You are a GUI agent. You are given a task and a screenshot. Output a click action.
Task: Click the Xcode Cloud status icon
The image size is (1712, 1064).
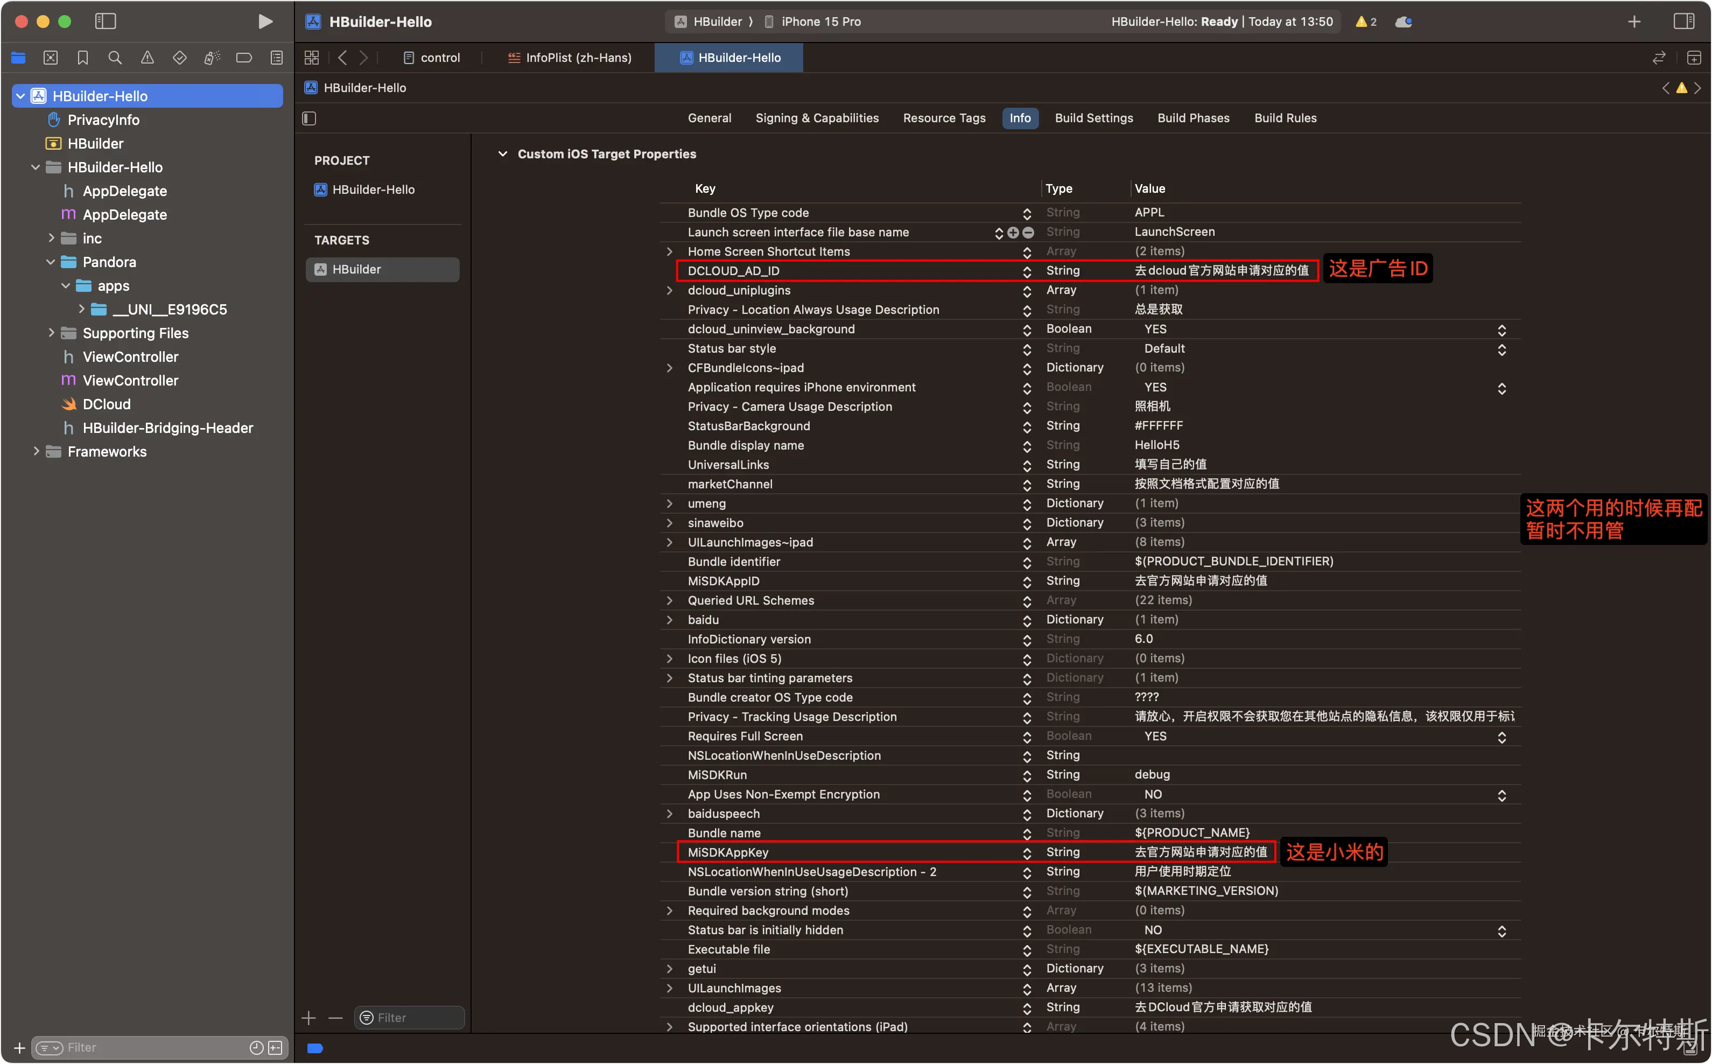pos(1404,22)
